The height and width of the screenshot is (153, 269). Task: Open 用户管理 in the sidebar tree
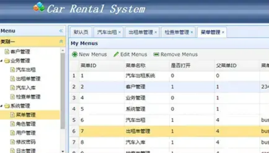click(x=26, y=133)
